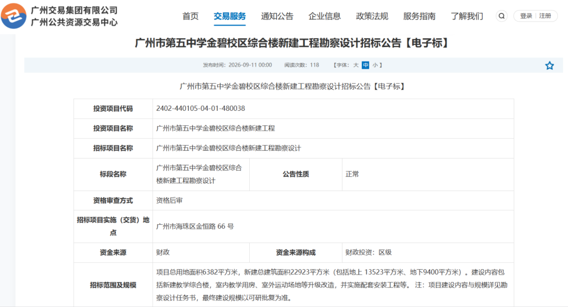Viewport: 568px width, 307px height.
Task: Navigate to 服务指南
Action: click(420, 16)
